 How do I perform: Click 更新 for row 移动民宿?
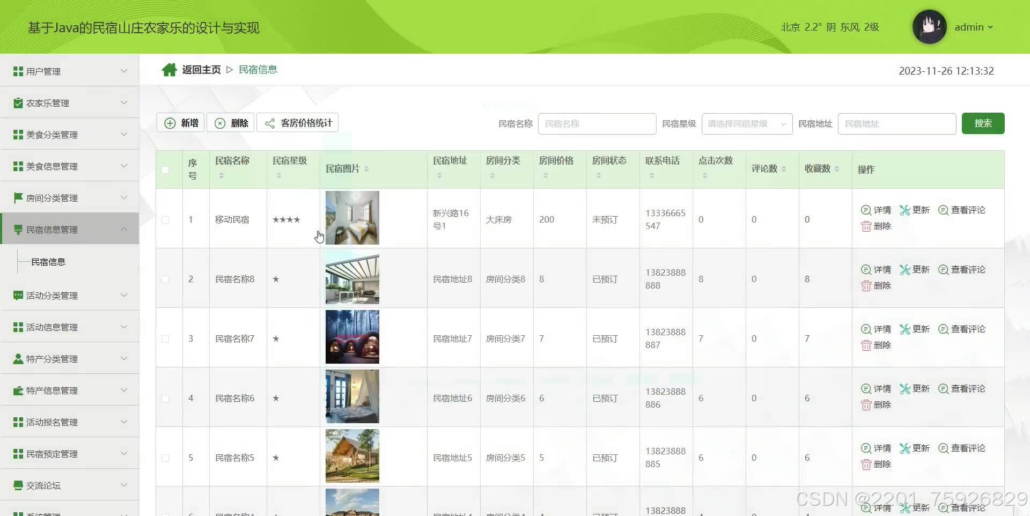pos(915,210)
